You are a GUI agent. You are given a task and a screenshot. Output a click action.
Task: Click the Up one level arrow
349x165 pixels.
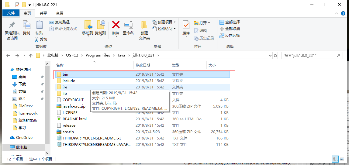pyautogui.click(x=31, y=56)
